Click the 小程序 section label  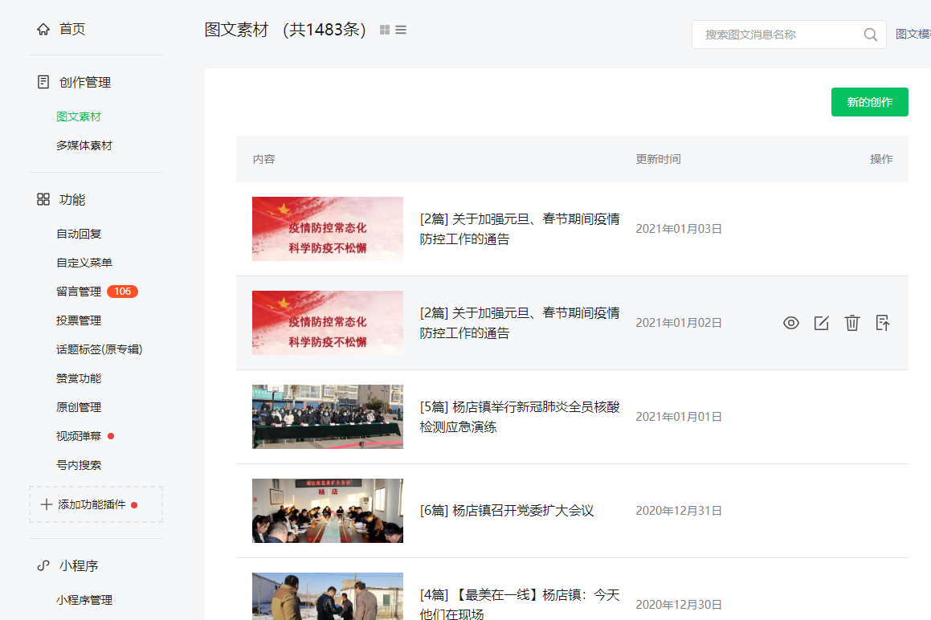click(79, 565)
